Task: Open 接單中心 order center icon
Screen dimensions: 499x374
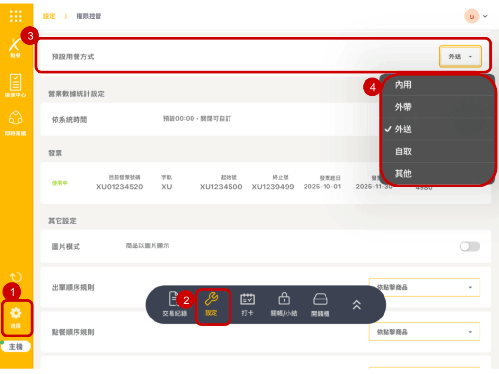Action: (16, 86)
